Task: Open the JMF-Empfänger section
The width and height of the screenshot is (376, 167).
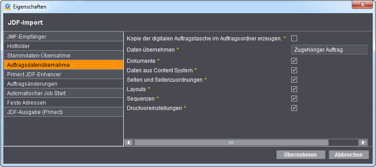Action: [64, 37]
